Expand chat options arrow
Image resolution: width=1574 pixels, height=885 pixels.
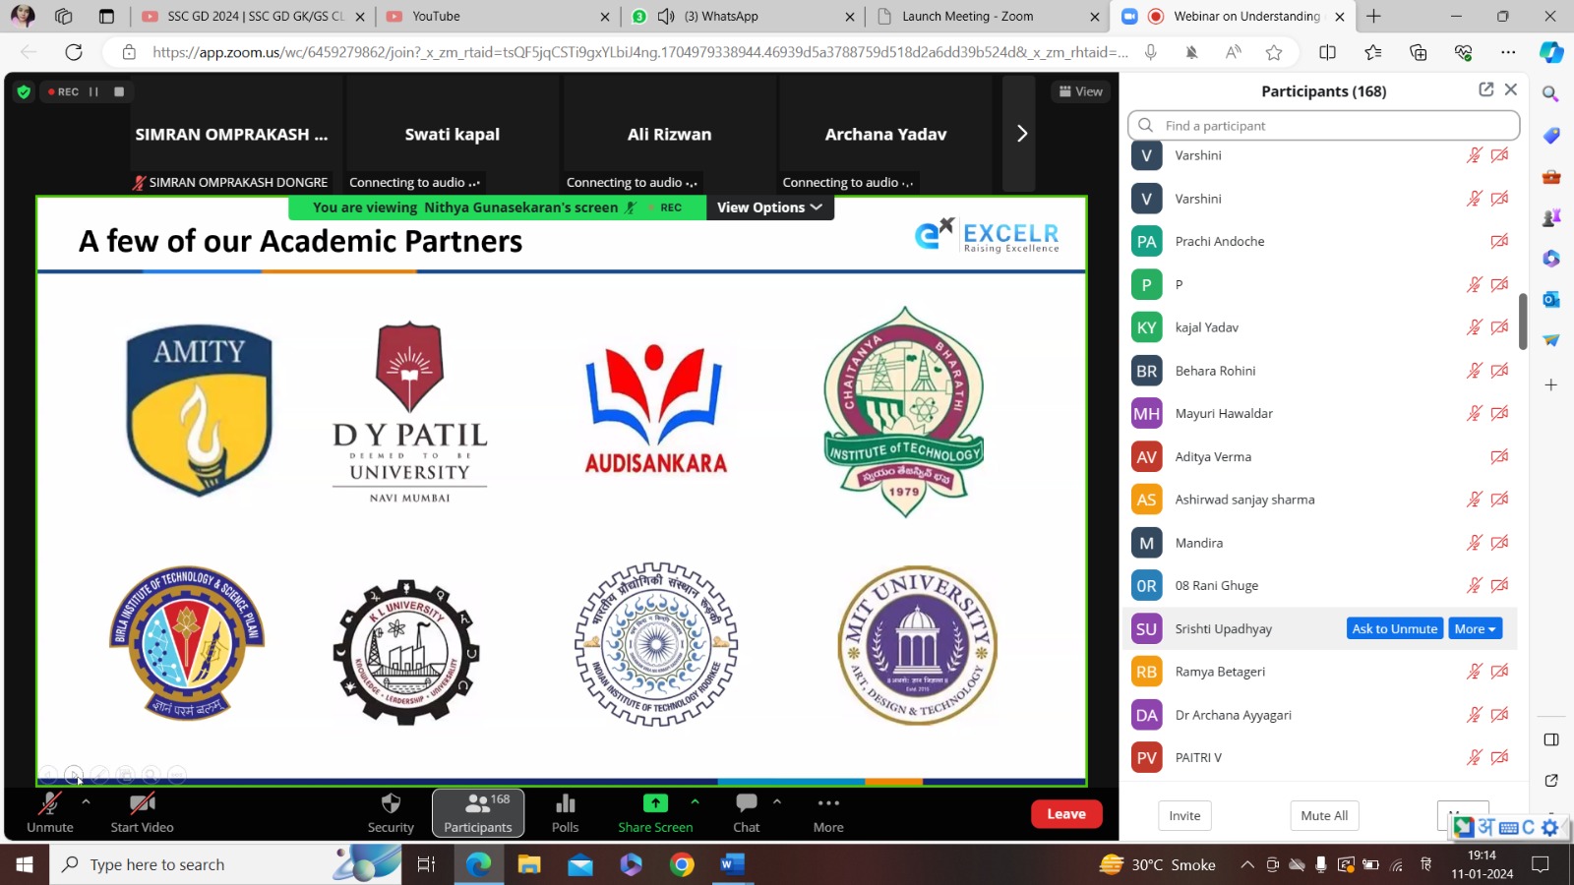[777, 802]
